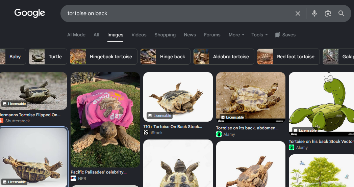The image size is (354, 187).
Task: Click Licensable badge on Hermanns Tortoise image
Action: [15, 104]
